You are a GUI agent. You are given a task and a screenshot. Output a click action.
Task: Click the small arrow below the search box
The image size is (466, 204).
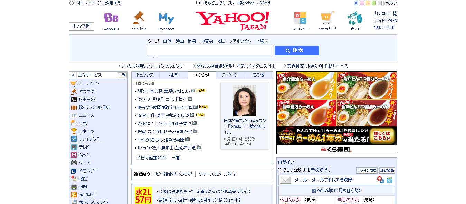(154, 57)
